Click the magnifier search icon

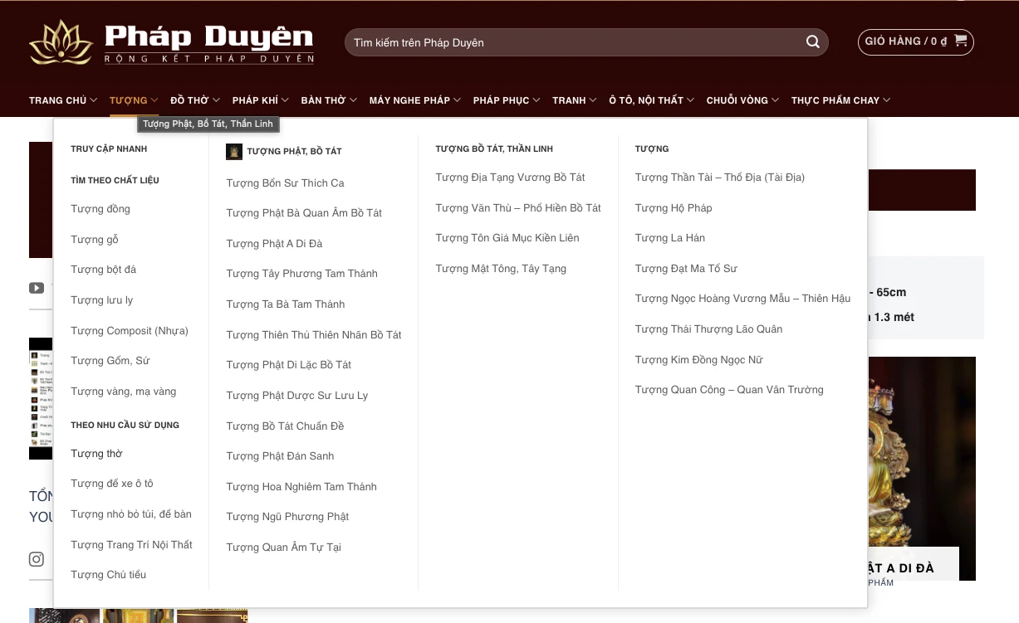click(x=812, y=42)
